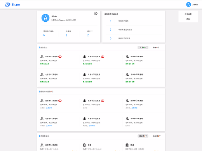Select the 已过期2个 tab

coord(157,136)
